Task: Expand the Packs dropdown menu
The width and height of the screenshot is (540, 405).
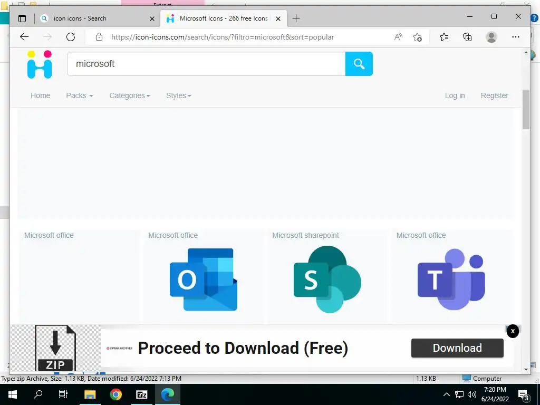Action: (80, 95)
